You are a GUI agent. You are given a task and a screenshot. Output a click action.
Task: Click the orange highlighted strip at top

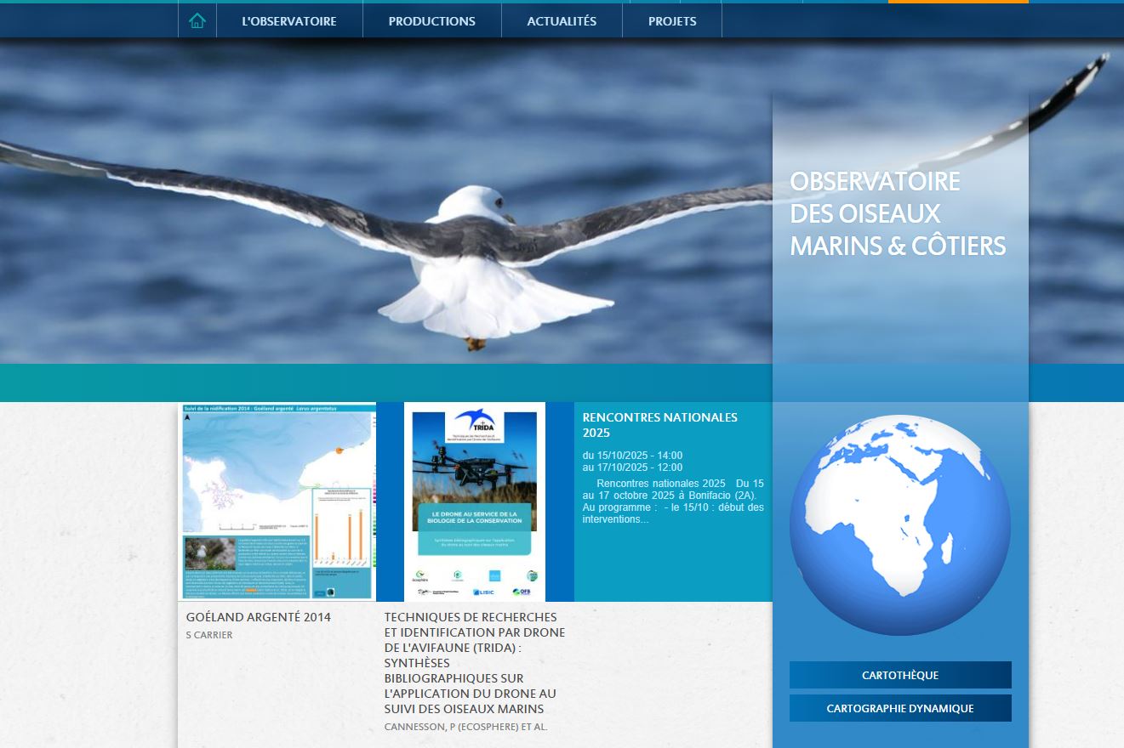(x=957, y=2)
